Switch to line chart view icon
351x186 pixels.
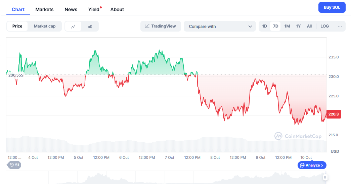pyautogui.click(x=73, y=26)
